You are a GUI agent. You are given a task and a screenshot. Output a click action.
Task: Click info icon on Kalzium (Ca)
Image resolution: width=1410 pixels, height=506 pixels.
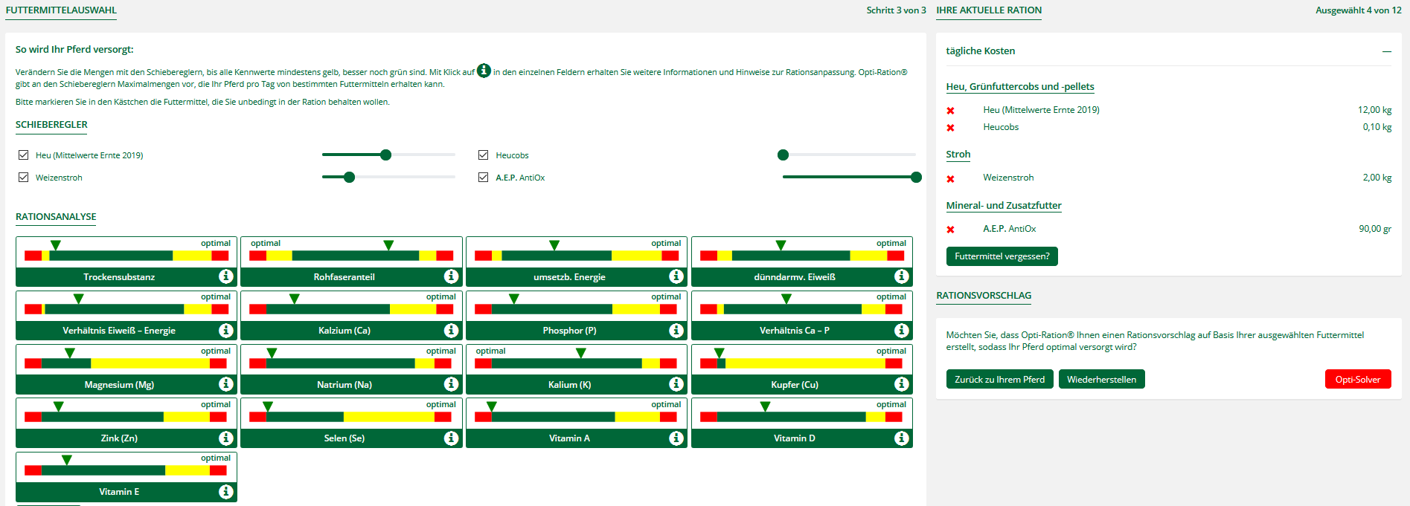click(451, 330)
